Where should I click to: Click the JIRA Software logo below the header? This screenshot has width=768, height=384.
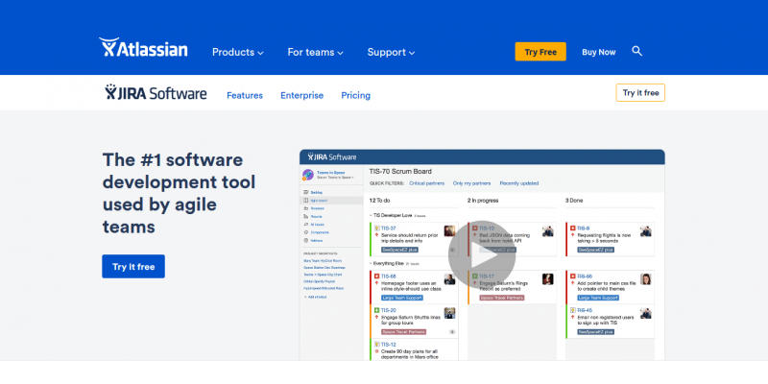click(156, 92)
